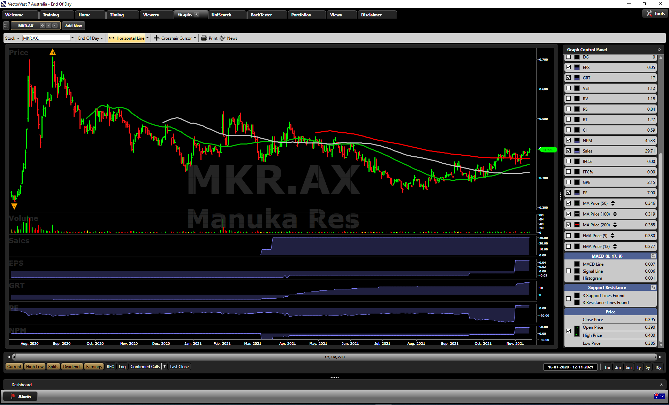The height and width of the screenshot is (405, 669).
Task: Adjust EMA Price (13) period stepper
Action: coord(615,246)
